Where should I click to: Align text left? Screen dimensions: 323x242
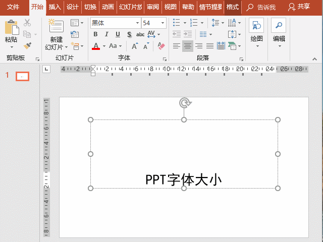coord(177,46)
